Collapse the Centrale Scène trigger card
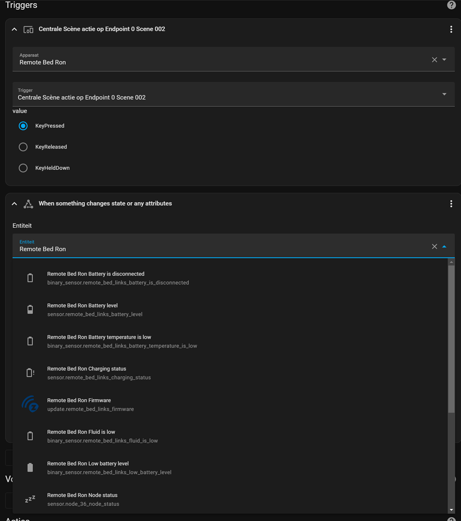Viewport: 461px width, 521px height. pos(14,29)
